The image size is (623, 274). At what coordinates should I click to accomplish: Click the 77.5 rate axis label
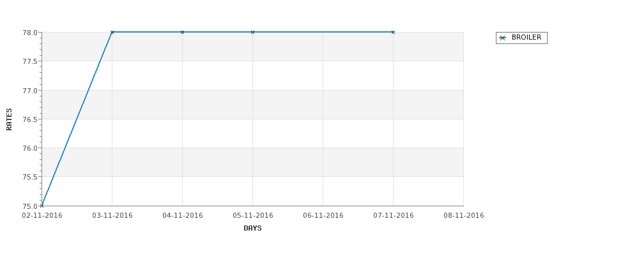(30, 61)
